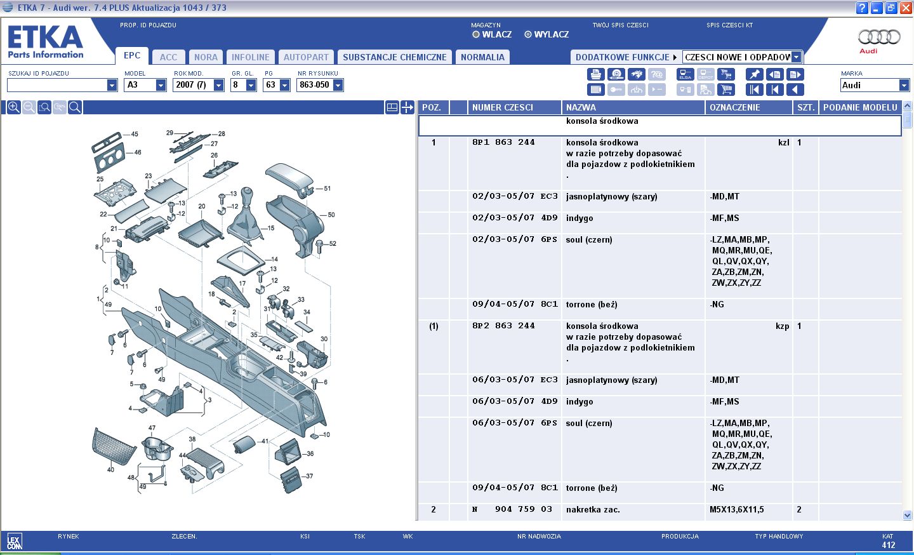Click the parts list sheet icon
The height and width of the screenshot is (555, 914).
click(x=595, y=90)
